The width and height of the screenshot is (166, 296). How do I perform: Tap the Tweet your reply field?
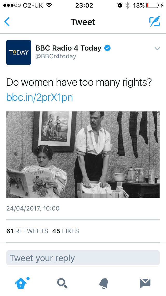(83, 258)
